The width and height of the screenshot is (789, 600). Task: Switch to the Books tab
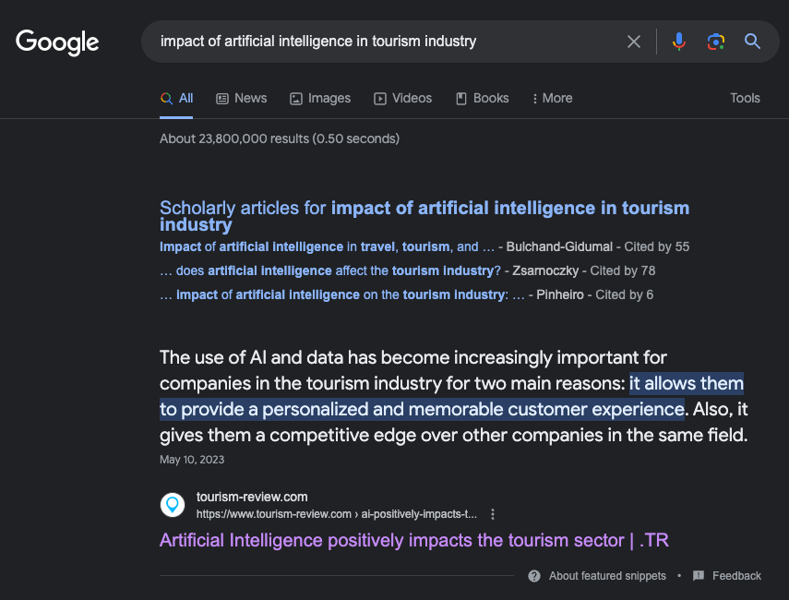pyautogui.click(x=482, y=98)
